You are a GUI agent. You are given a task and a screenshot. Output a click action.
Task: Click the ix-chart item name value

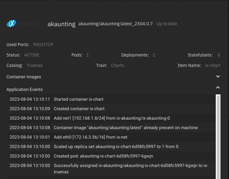click(213, 65)
